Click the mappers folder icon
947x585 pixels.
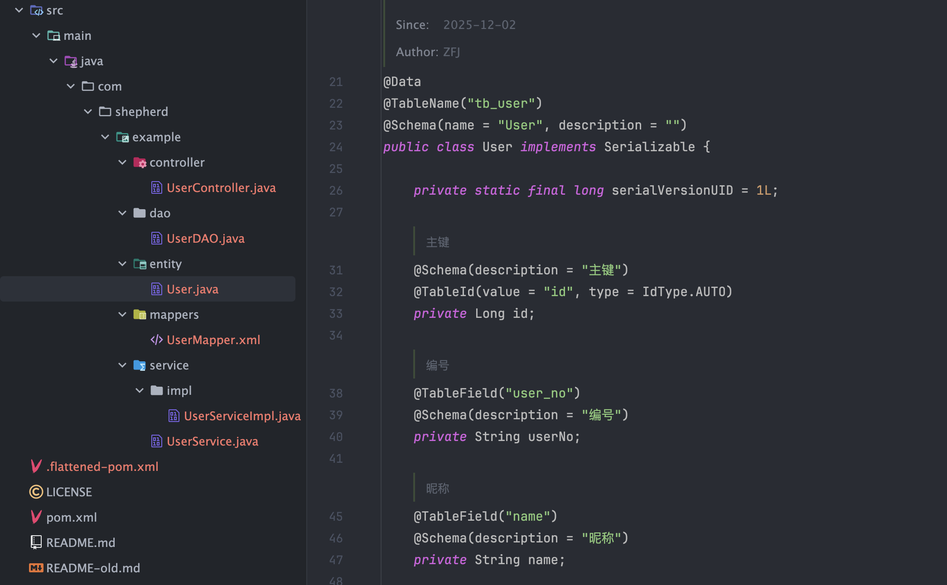(140, 315)
